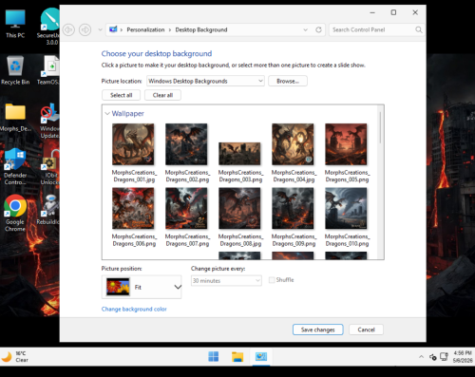Launch Google Chrome from the desktop
475x377 pixels.
pos(15,213)
